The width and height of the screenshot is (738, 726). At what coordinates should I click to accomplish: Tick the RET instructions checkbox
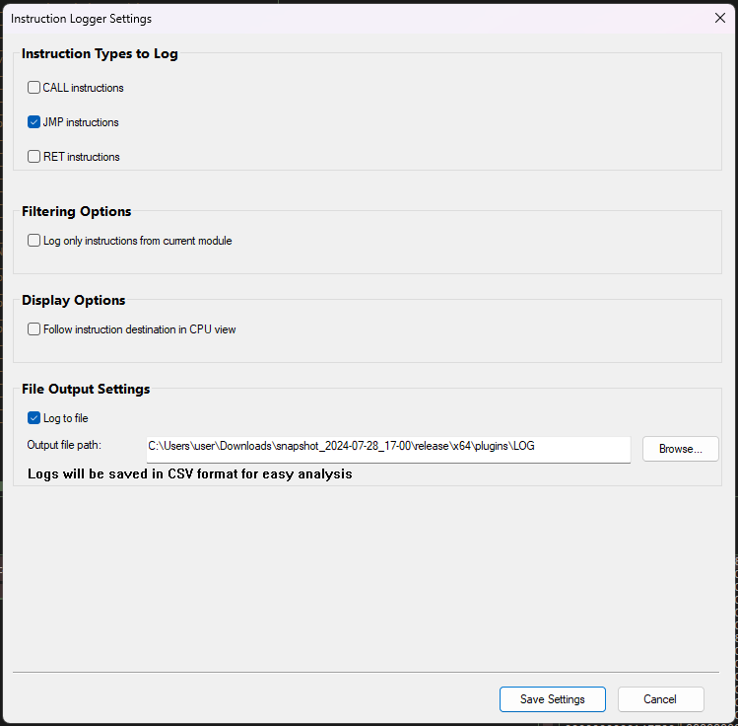pyautogui.click(x=34, y=156)
